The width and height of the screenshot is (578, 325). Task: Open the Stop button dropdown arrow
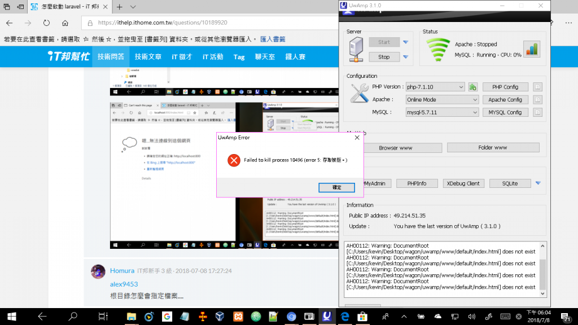click(405, 57)
